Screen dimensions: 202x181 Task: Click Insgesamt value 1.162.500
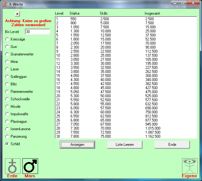[153, 136]
